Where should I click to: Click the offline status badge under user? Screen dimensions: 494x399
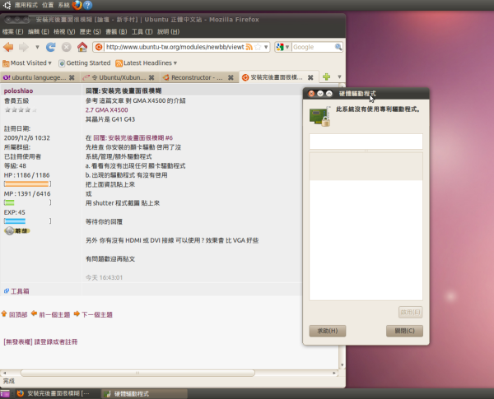(x=17, y=231)
